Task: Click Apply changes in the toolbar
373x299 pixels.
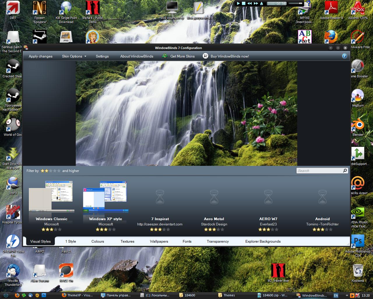Action: pyautogui.click(x=41, y=56)
